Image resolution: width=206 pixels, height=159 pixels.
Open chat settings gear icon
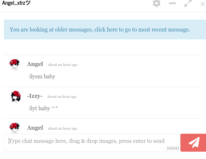click(156, 3)
